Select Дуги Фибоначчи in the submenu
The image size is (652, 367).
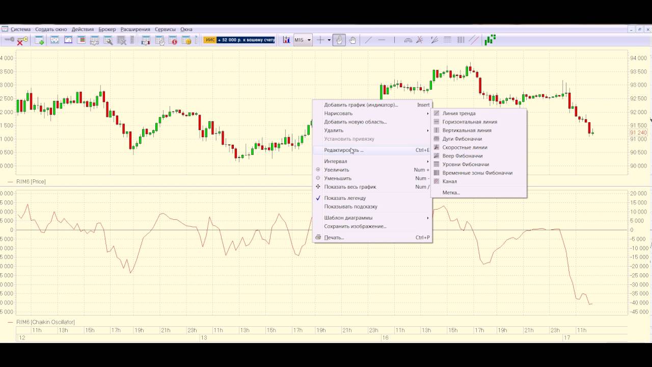478,139
